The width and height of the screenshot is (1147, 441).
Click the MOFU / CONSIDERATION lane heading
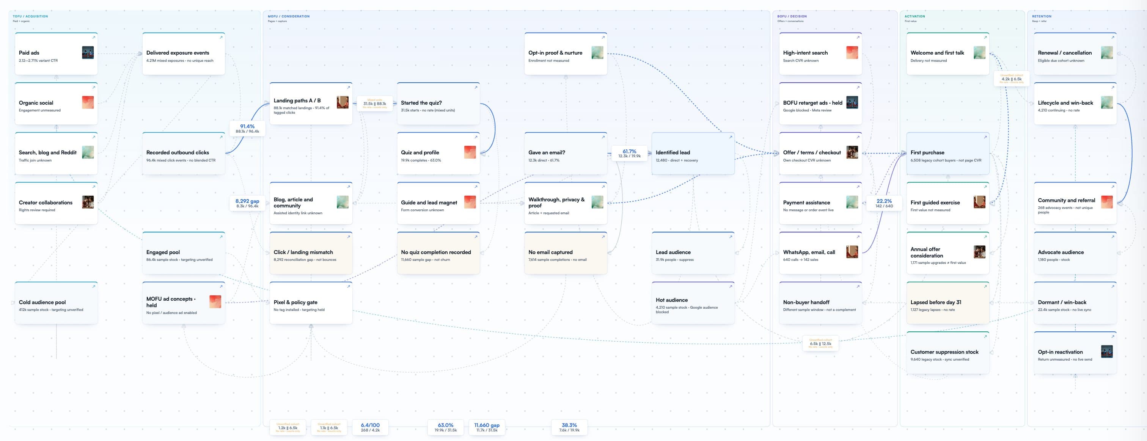(289, 16)
